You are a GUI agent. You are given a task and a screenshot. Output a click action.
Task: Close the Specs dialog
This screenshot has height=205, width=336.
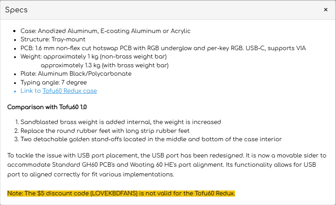tap(325, 10)
